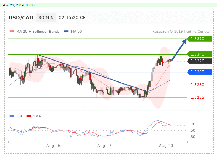Click the 1.3305 pivot price label
The image size is (217, 159).
[x=200, y=72]
